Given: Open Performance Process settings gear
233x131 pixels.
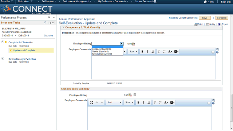Looking at the screenshot, I should pyautogui.click(x=49, y=17).
